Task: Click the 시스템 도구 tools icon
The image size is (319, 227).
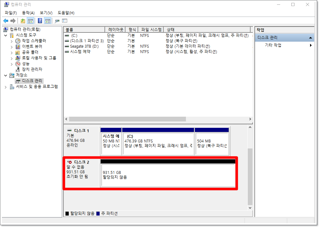Action: 12,35
